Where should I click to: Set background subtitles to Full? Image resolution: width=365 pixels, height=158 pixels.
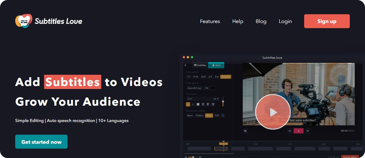pos(217,115)
